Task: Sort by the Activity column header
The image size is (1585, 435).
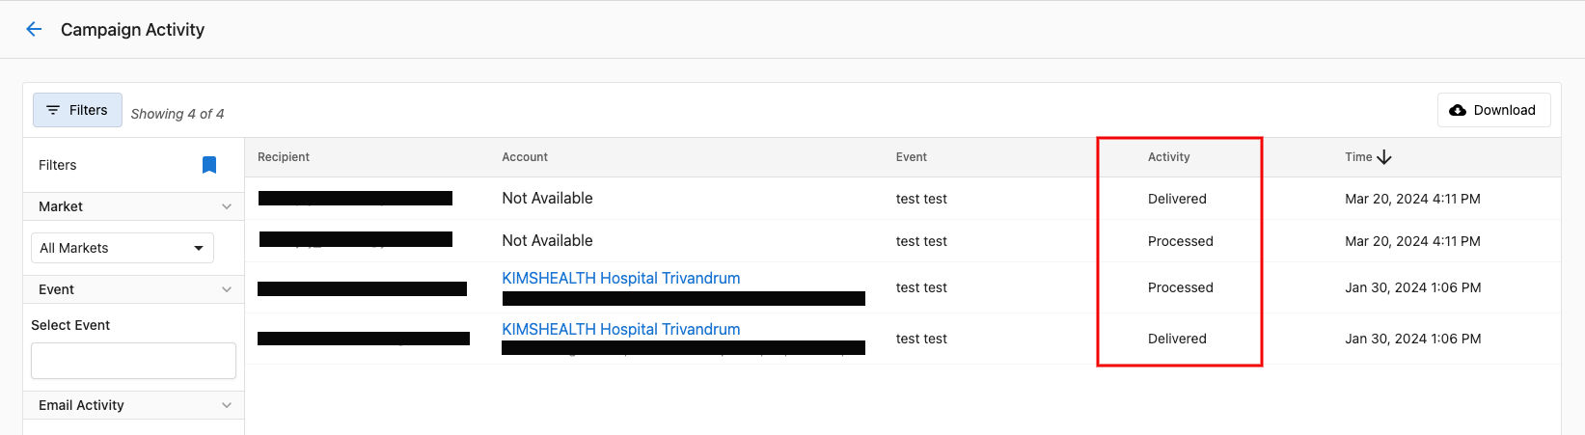Action: coord(1168,157)
